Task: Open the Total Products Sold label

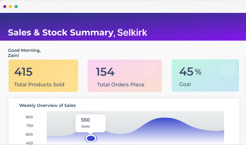Action: [x=39, y=85]
